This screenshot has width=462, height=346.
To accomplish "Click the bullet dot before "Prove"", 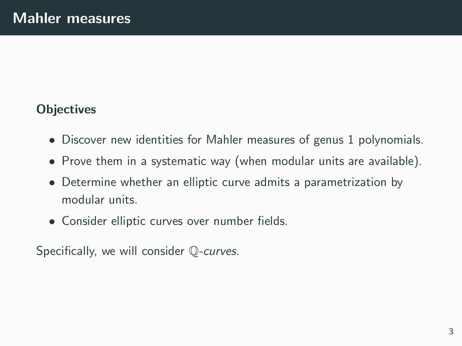I will pyautogui.click(x=52, y=161).
